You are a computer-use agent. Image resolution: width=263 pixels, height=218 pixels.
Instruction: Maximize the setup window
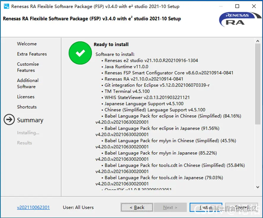[237, 6]
